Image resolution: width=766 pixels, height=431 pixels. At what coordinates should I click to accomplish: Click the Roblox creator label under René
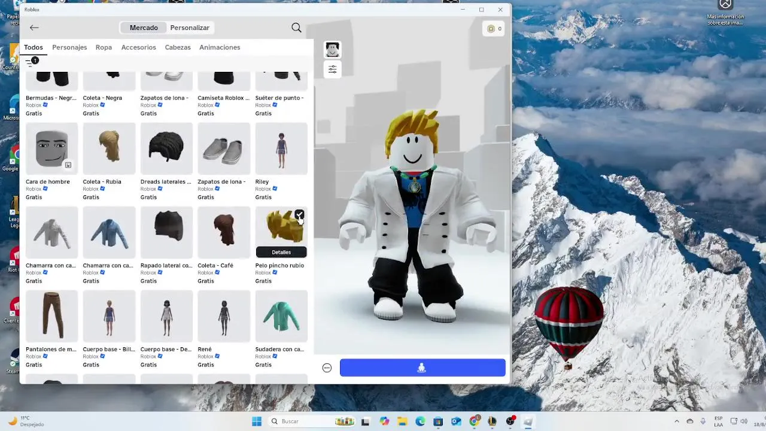(206, 356)
